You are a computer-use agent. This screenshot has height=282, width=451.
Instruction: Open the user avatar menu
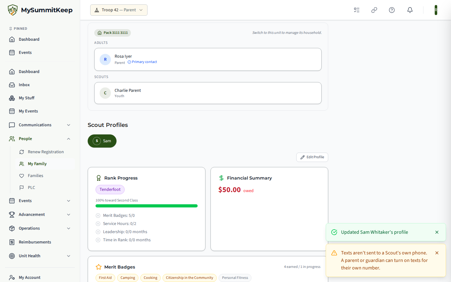coord(436,10)
